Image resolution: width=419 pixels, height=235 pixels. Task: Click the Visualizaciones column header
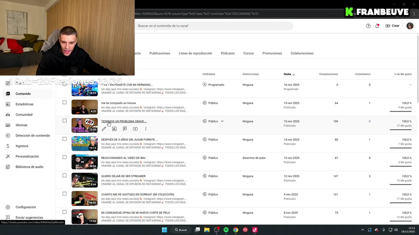(x=328, y=74)
